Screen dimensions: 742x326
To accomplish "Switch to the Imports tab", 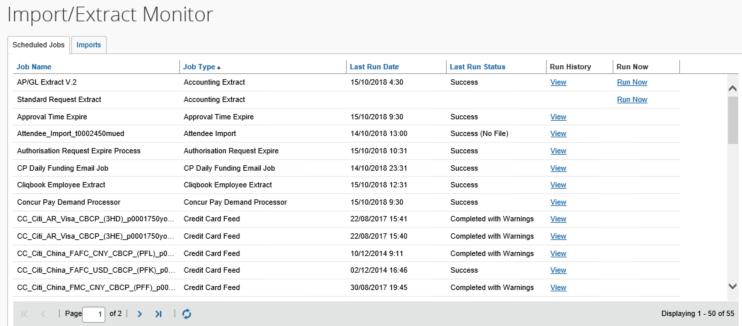I will [x=89, y=45].
